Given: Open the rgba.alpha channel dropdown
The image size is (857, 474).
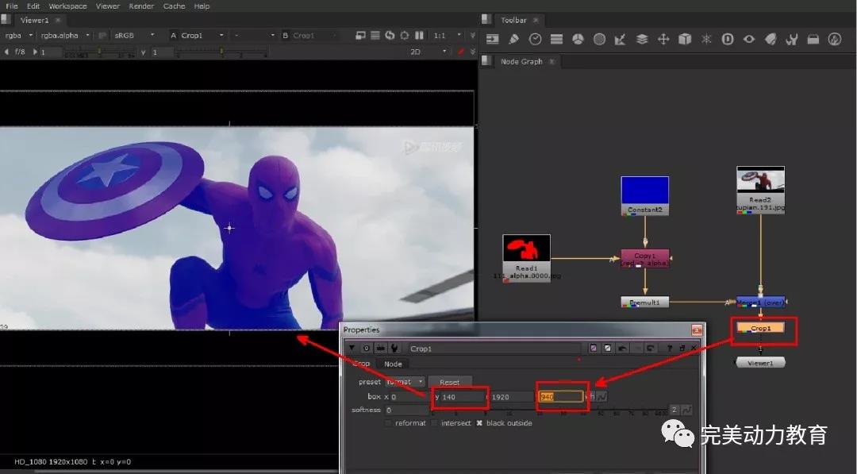Looking at the screenshot, I should pos(65,35).
